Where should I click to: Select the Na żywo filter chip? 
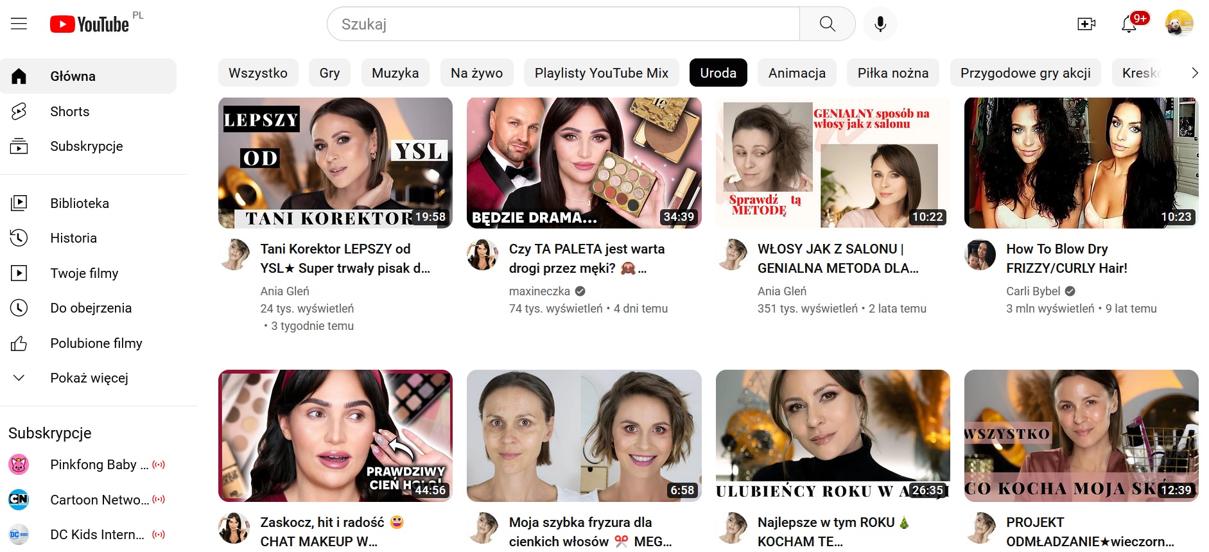pos(476,73)
